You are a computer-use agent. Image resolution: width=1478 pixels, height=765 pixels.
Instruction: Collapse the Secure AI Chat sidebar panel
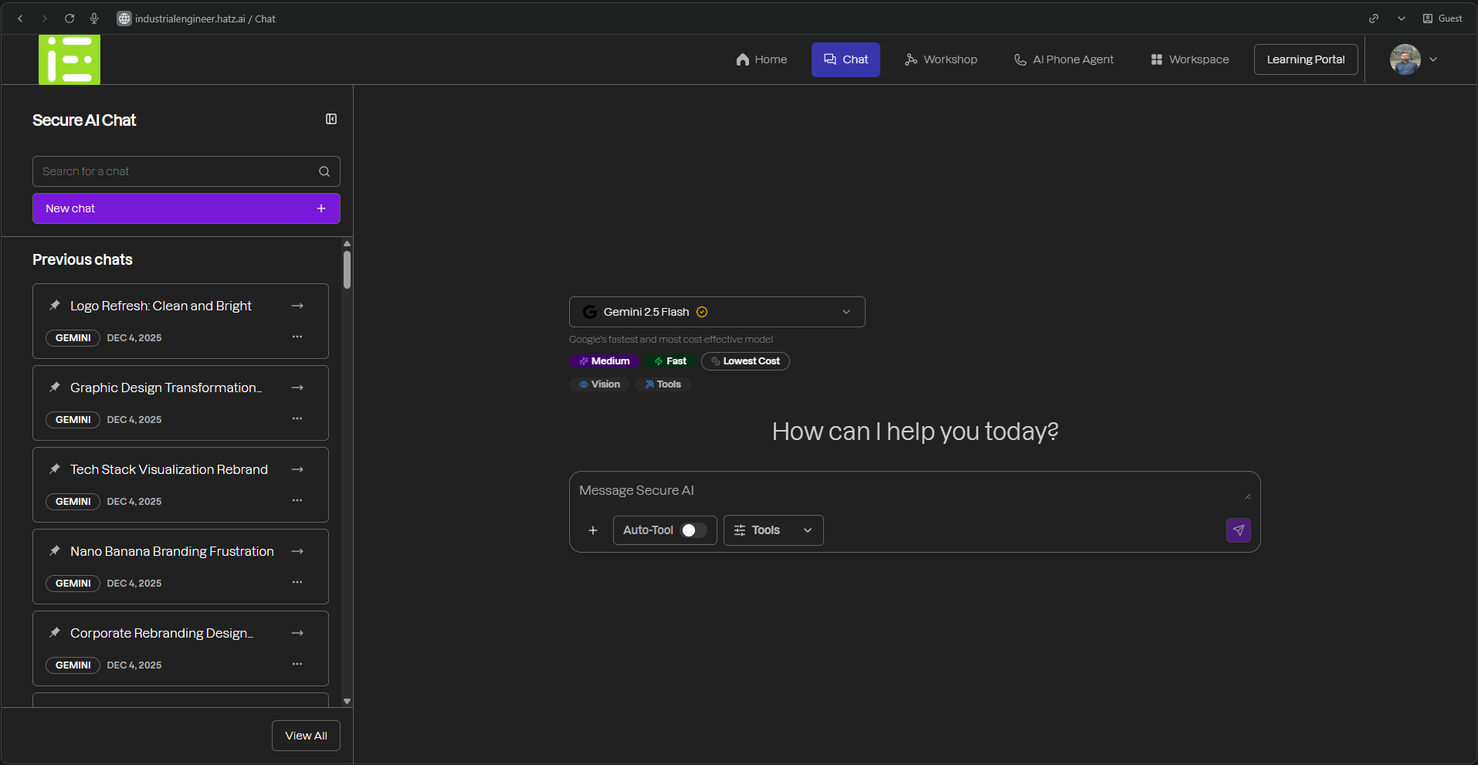tap(331, 119)
